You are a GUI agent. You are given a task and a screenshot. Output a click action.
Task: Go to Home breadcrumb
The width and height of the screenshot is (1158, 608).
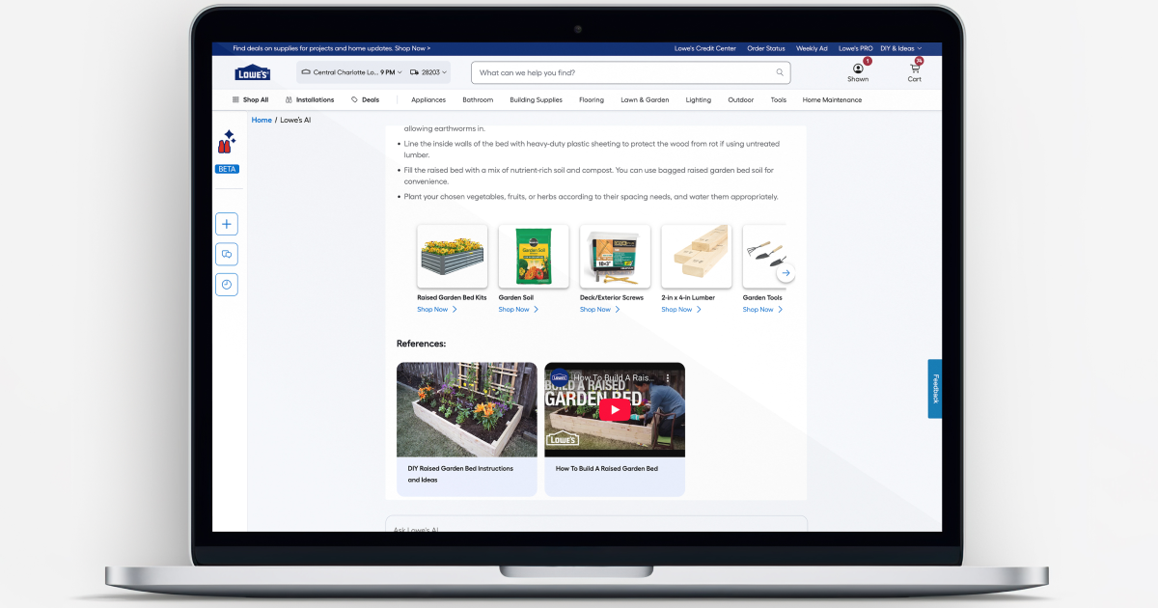262,120
